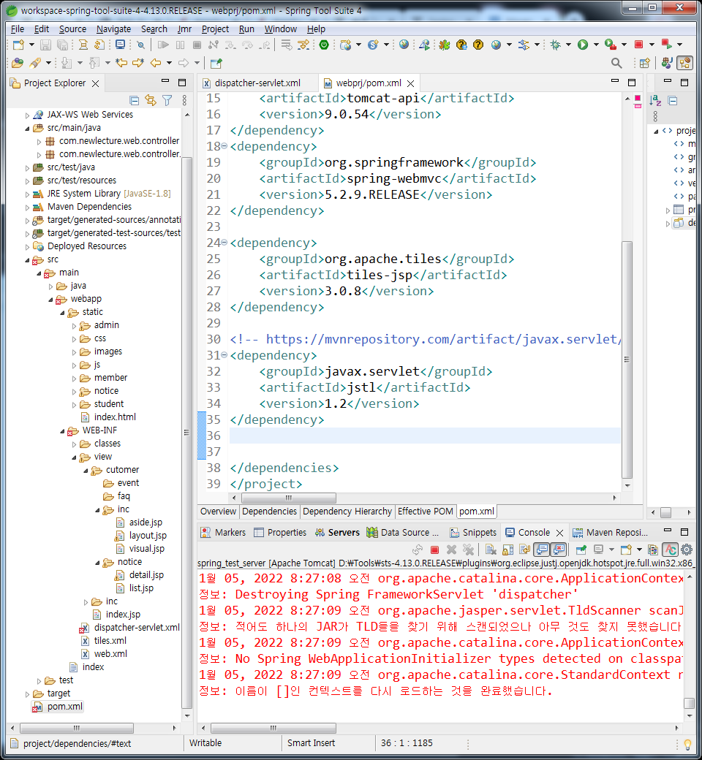
Task: Open Project Explorer View Menu dots
Action: coord(184,100)
